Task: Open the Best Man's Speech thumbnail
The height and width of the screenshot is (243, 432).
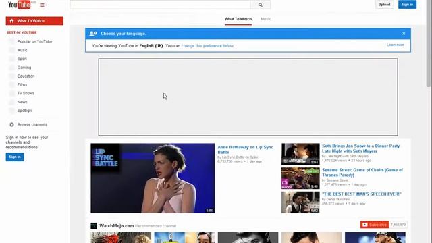Action: 300,202
